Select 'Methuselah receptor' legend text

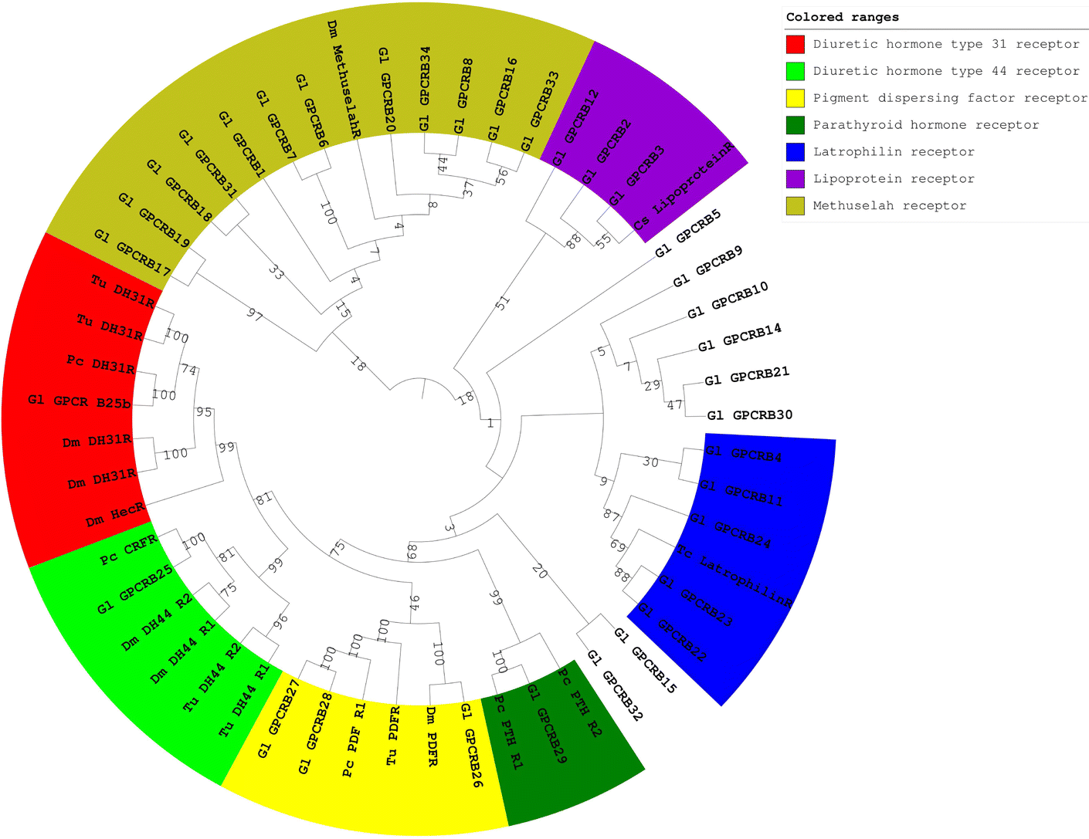(890, 206)
